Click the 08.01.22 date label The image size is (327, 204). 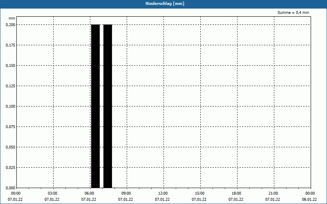(x=309, y=200)
